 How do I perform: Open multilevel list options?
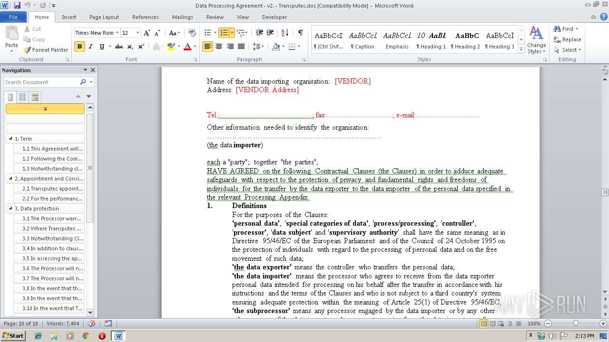[242, 33]
